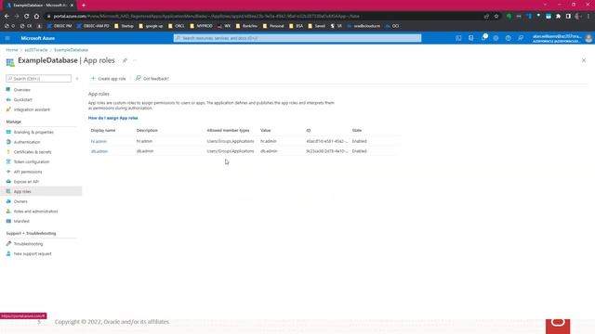Viewport: 595px width, 334px height.
Task: Click the Search resources, services, and docs bar
Action: tap(297, 38)
